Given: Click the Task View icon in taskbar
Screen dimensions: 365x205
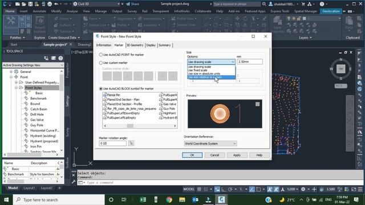Looking at the screenshot, I should tap(124, 200).
